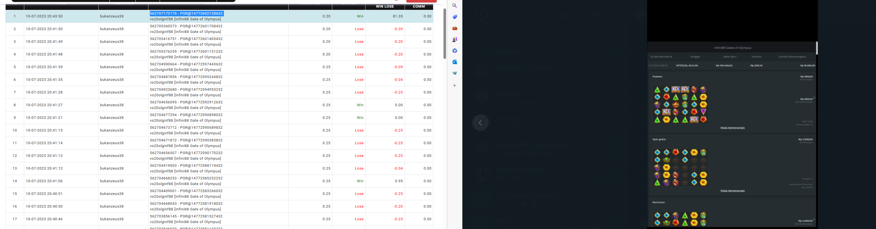876x229 pixels.
Task: Click Posisi Kemenangan link under Putaran grid
Action: 732,128
